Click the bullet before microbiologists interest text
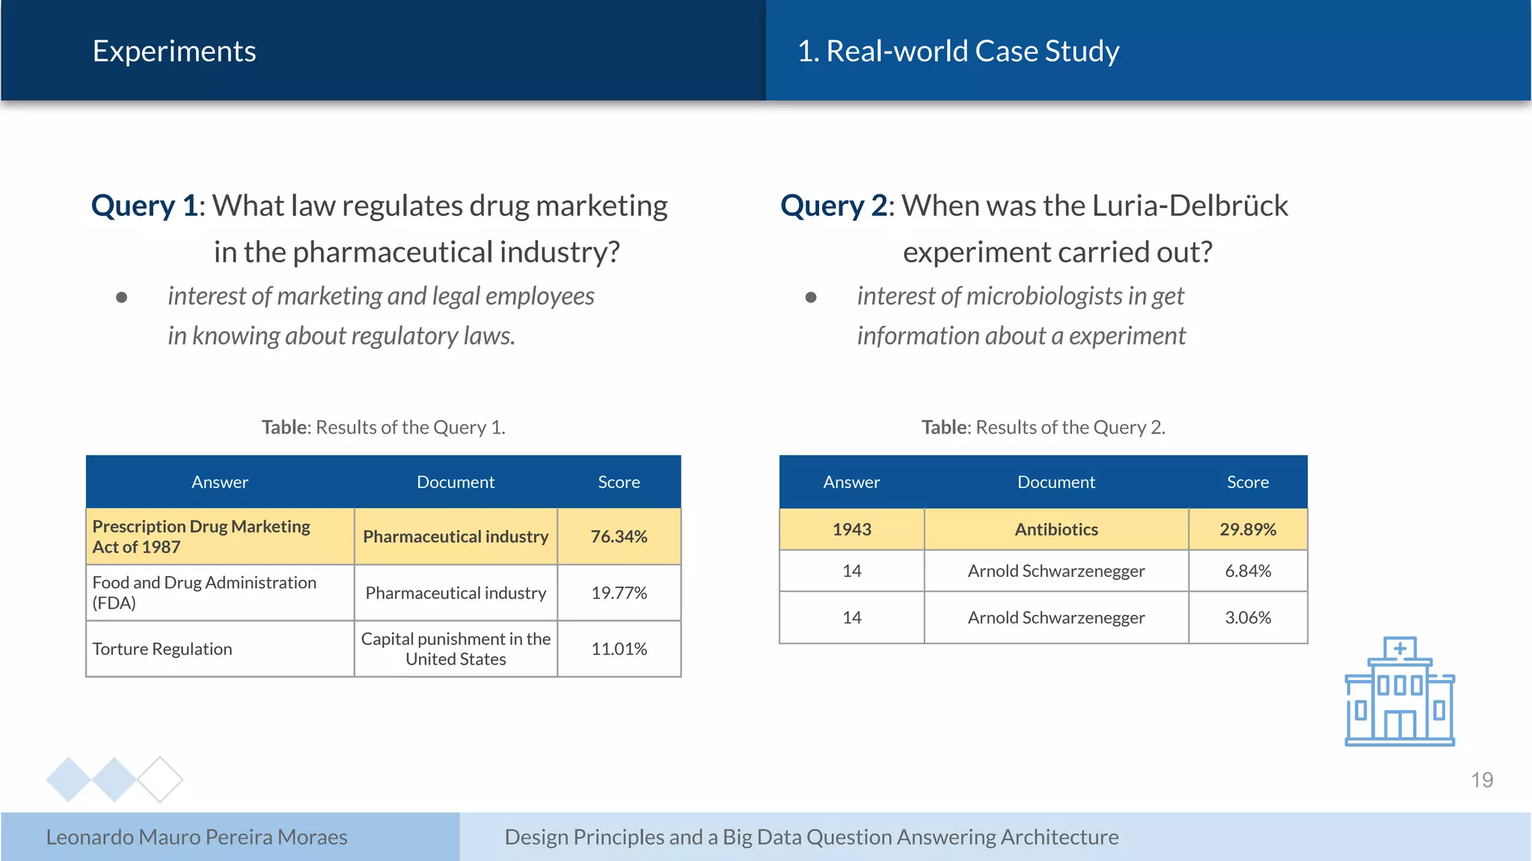This screenshot has width=1532, height=861. [811, 297]
